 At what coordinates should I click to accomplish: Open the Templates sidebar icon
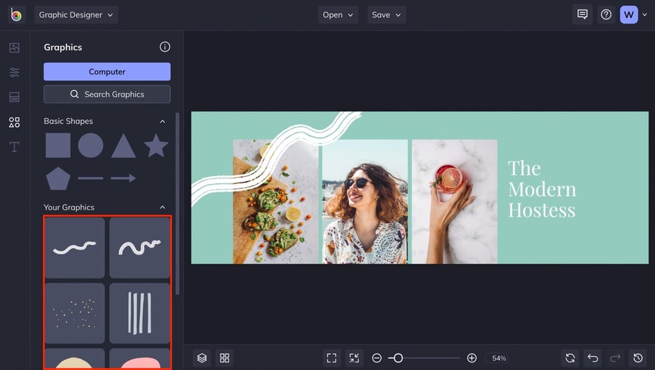14,97
